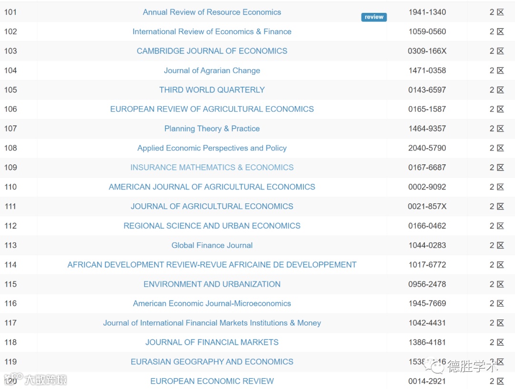Screen dimensions: 515x389
Task: Select ISSN 0021-857X cell
Action: (x=427, y=206)
